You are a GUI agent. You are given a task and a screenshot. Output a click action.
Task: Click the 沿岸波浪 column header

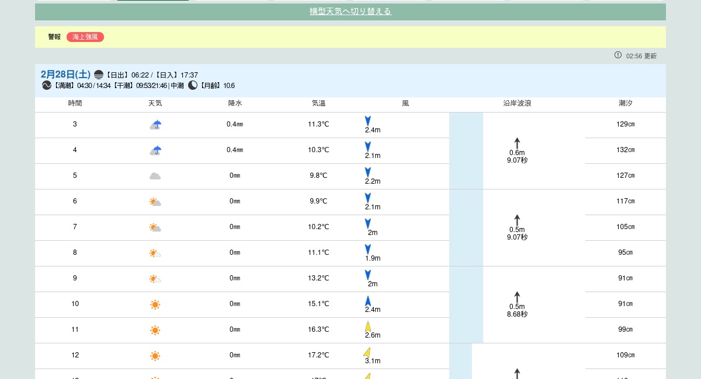coord(517,103)
